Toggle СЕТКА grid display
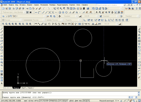The image size is (141, 102). point(31,101)
